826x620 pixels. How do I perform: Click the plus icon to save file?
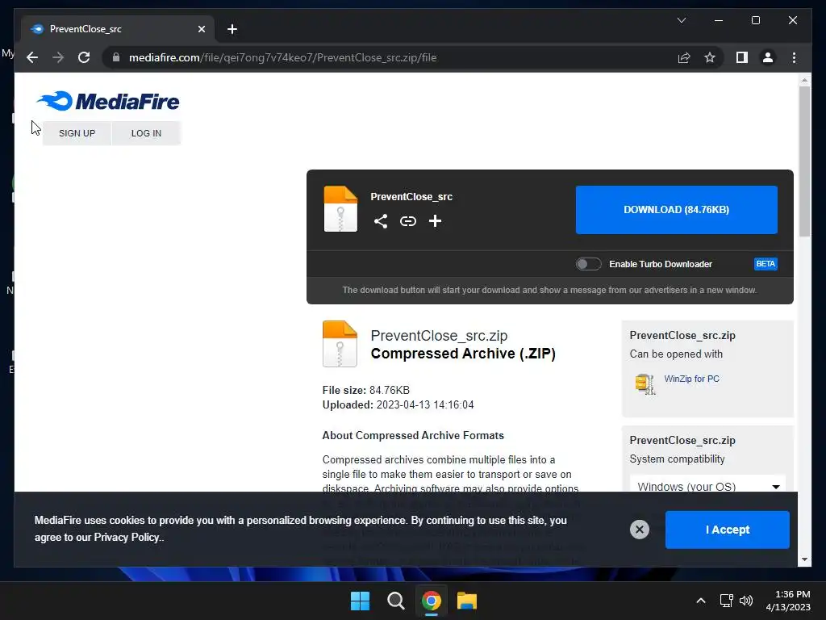[435, 221]
